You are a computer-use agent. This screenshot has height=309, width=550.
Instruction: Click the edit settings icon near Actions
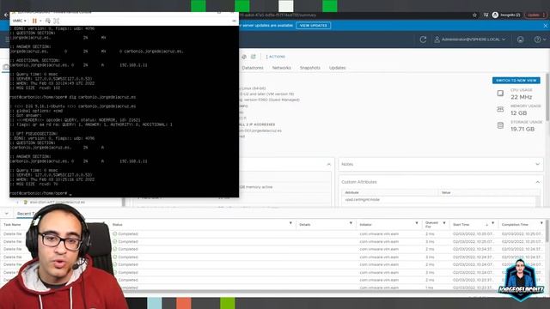(x=254, y=57)
